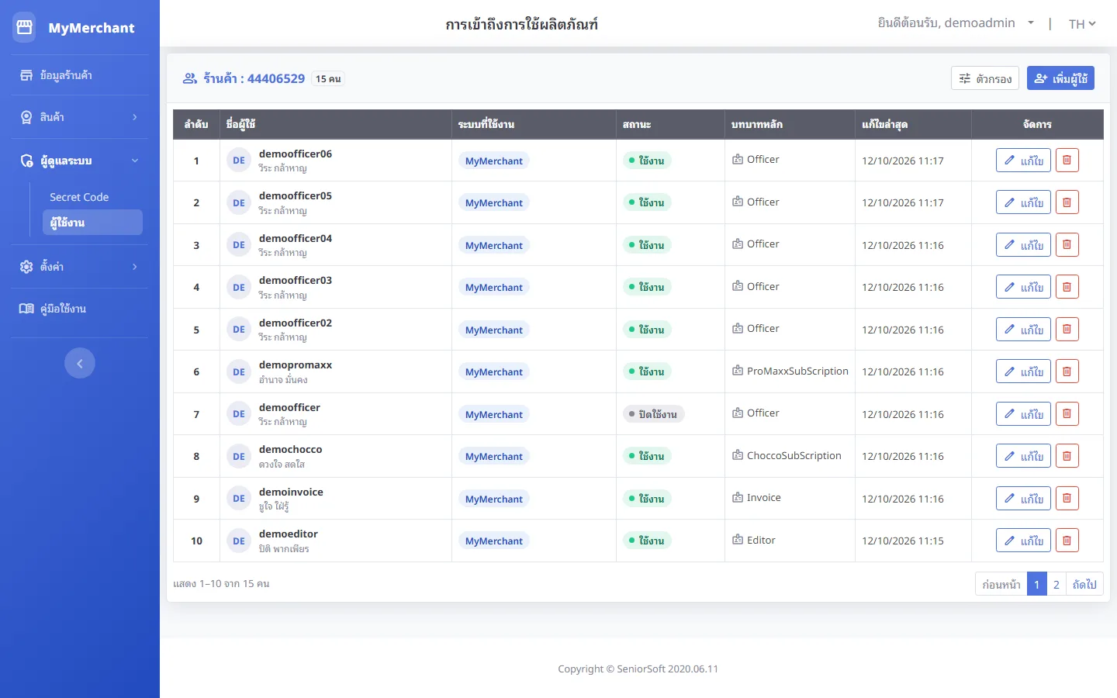Image resolution: width=1117 pixels, height=698 pixels.
Task: Click the เพิ่มผู้ใช้ add user button
Action: pos(1060,78)
